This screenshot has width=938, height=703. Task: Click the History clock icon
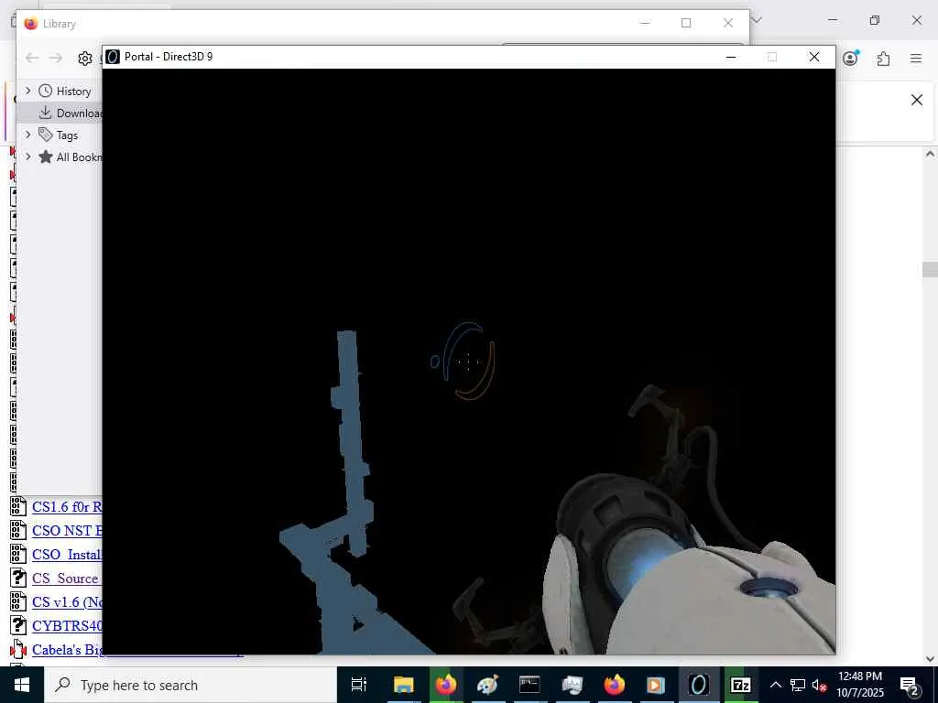46,91
